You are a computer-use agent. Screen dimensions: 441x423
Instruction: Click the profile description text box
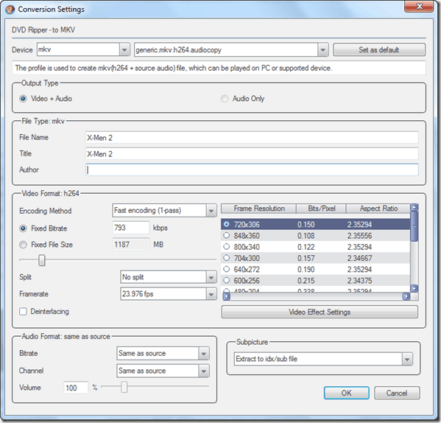[x=219, y=68]
